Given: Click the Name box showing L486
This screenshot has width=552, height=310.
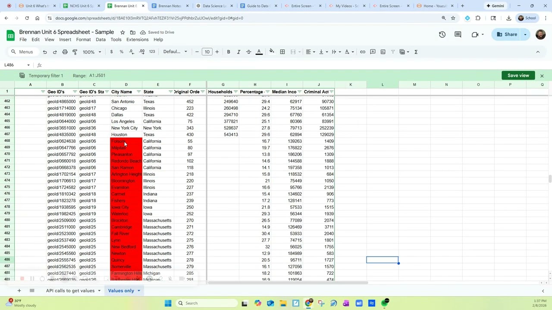Looking at the screenshot, I should tap(17, 65).
